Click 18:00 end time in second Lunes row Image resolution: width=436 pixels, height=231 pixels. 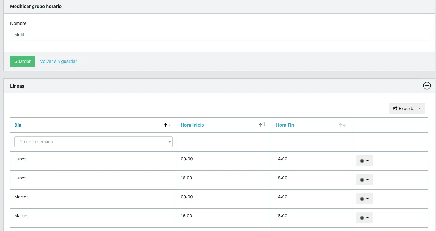(x=282, y=178)
